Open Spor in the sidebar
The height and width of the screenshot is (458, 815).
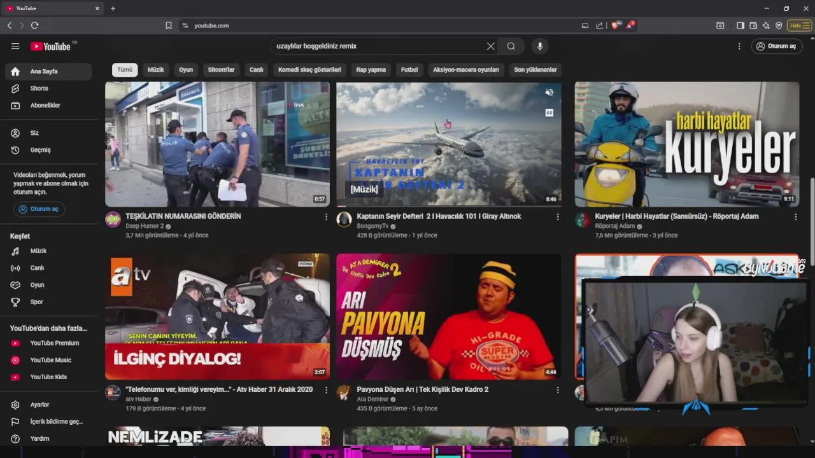coord(48,302)
